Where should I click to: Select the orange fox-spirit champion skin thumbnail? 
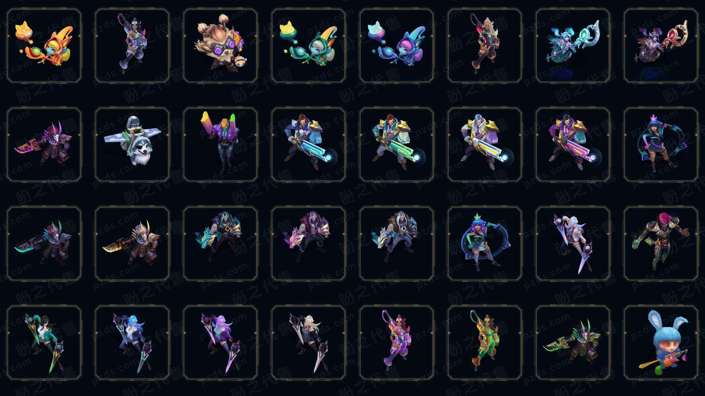[44, 45]
